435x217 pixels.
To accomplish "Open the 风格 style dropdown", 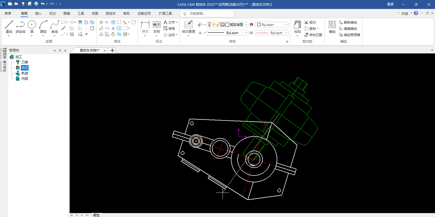I will click(x=405, y=14).
